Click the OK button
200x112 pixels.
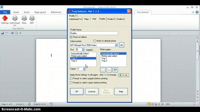point(77,91)
